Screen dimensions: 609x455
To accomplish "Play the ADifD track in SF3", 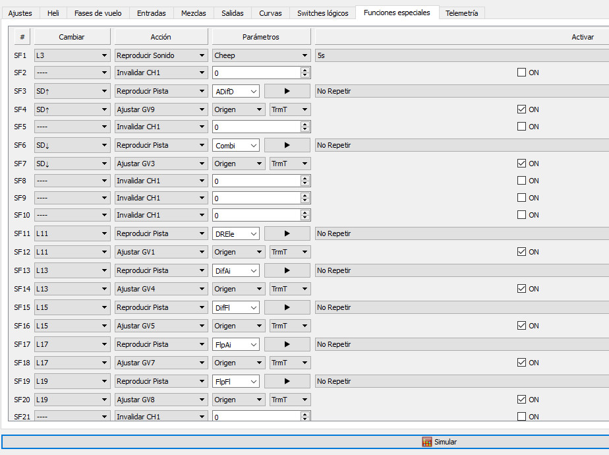I will (x=287, y=91).
